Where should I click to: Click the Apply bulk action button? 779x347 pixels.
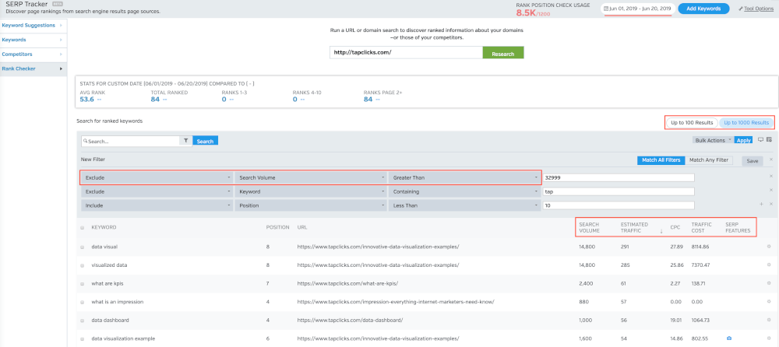pyautogui.click(x=744, y=141)
